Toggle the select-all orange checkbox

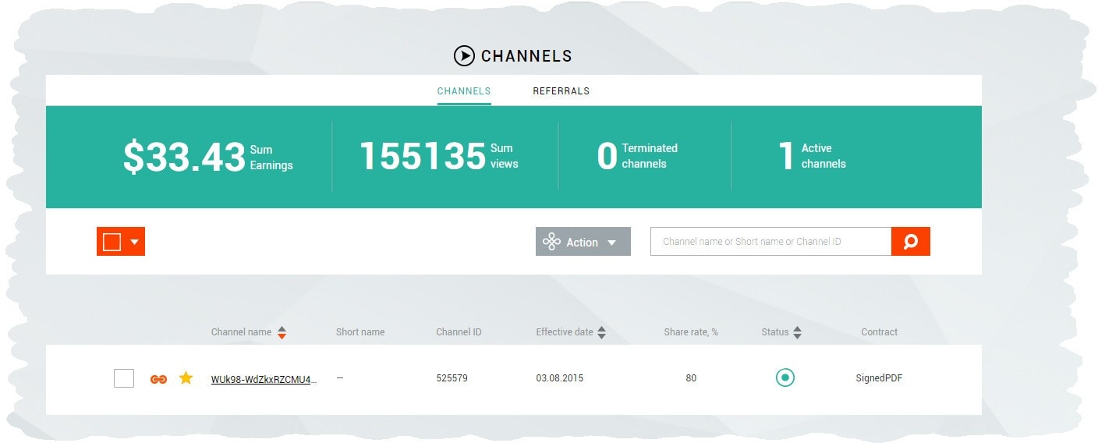click(x=112, y=242)
